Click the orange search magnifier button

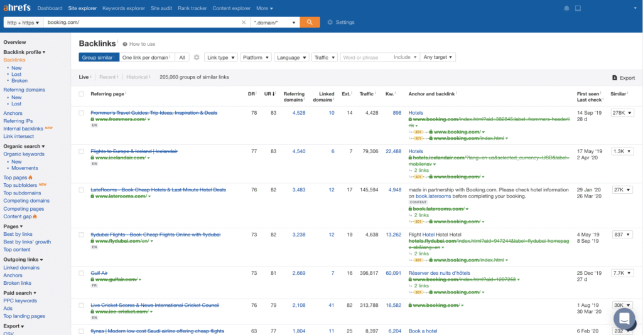click(310, 22)
